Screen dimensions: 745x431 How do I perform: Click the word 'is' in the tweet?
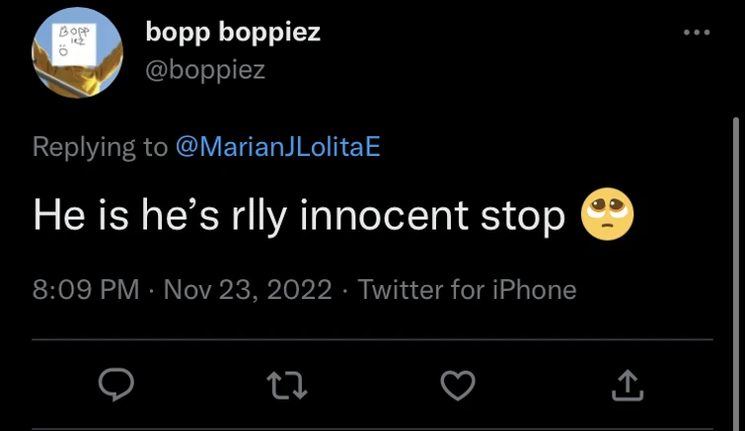(105, 216)
